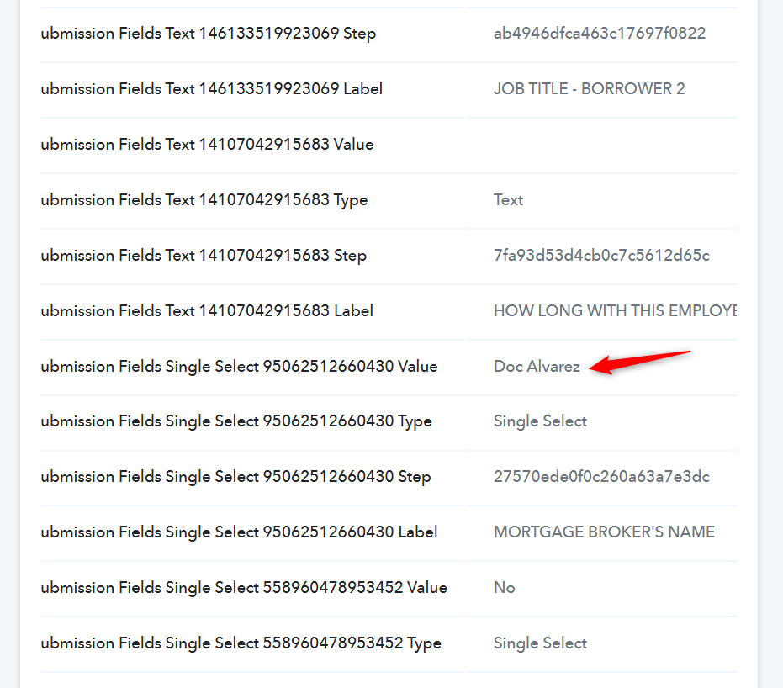This screenshot has height=688, width=783.
Task: Click the step ID 7fa93d53d4cb0c7c5612d65c
Action: [601, 255]
